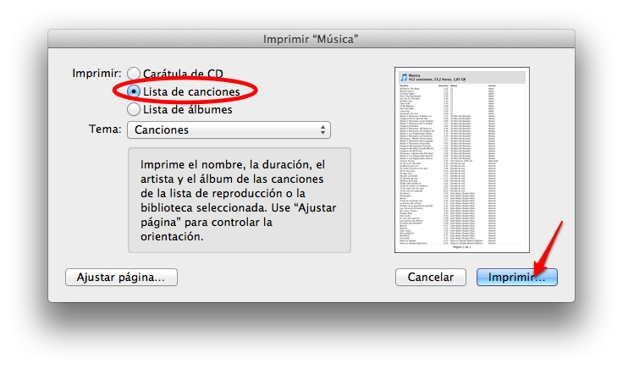
Task: Click the "Imprimir:" options label
Action: (x=96, y=74)
